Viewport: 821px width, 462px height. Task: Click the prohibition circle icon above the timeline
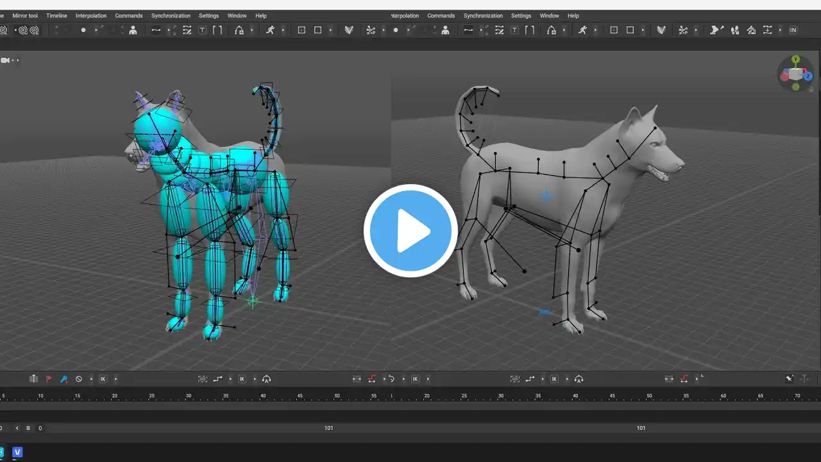point(79,379)
